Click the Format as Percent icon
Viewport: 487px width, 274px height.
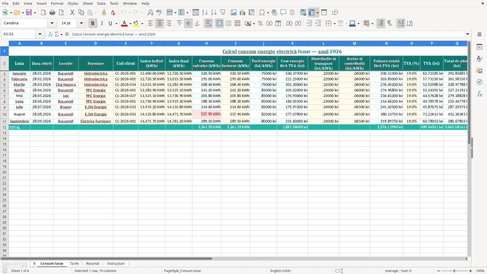(261, 24)
